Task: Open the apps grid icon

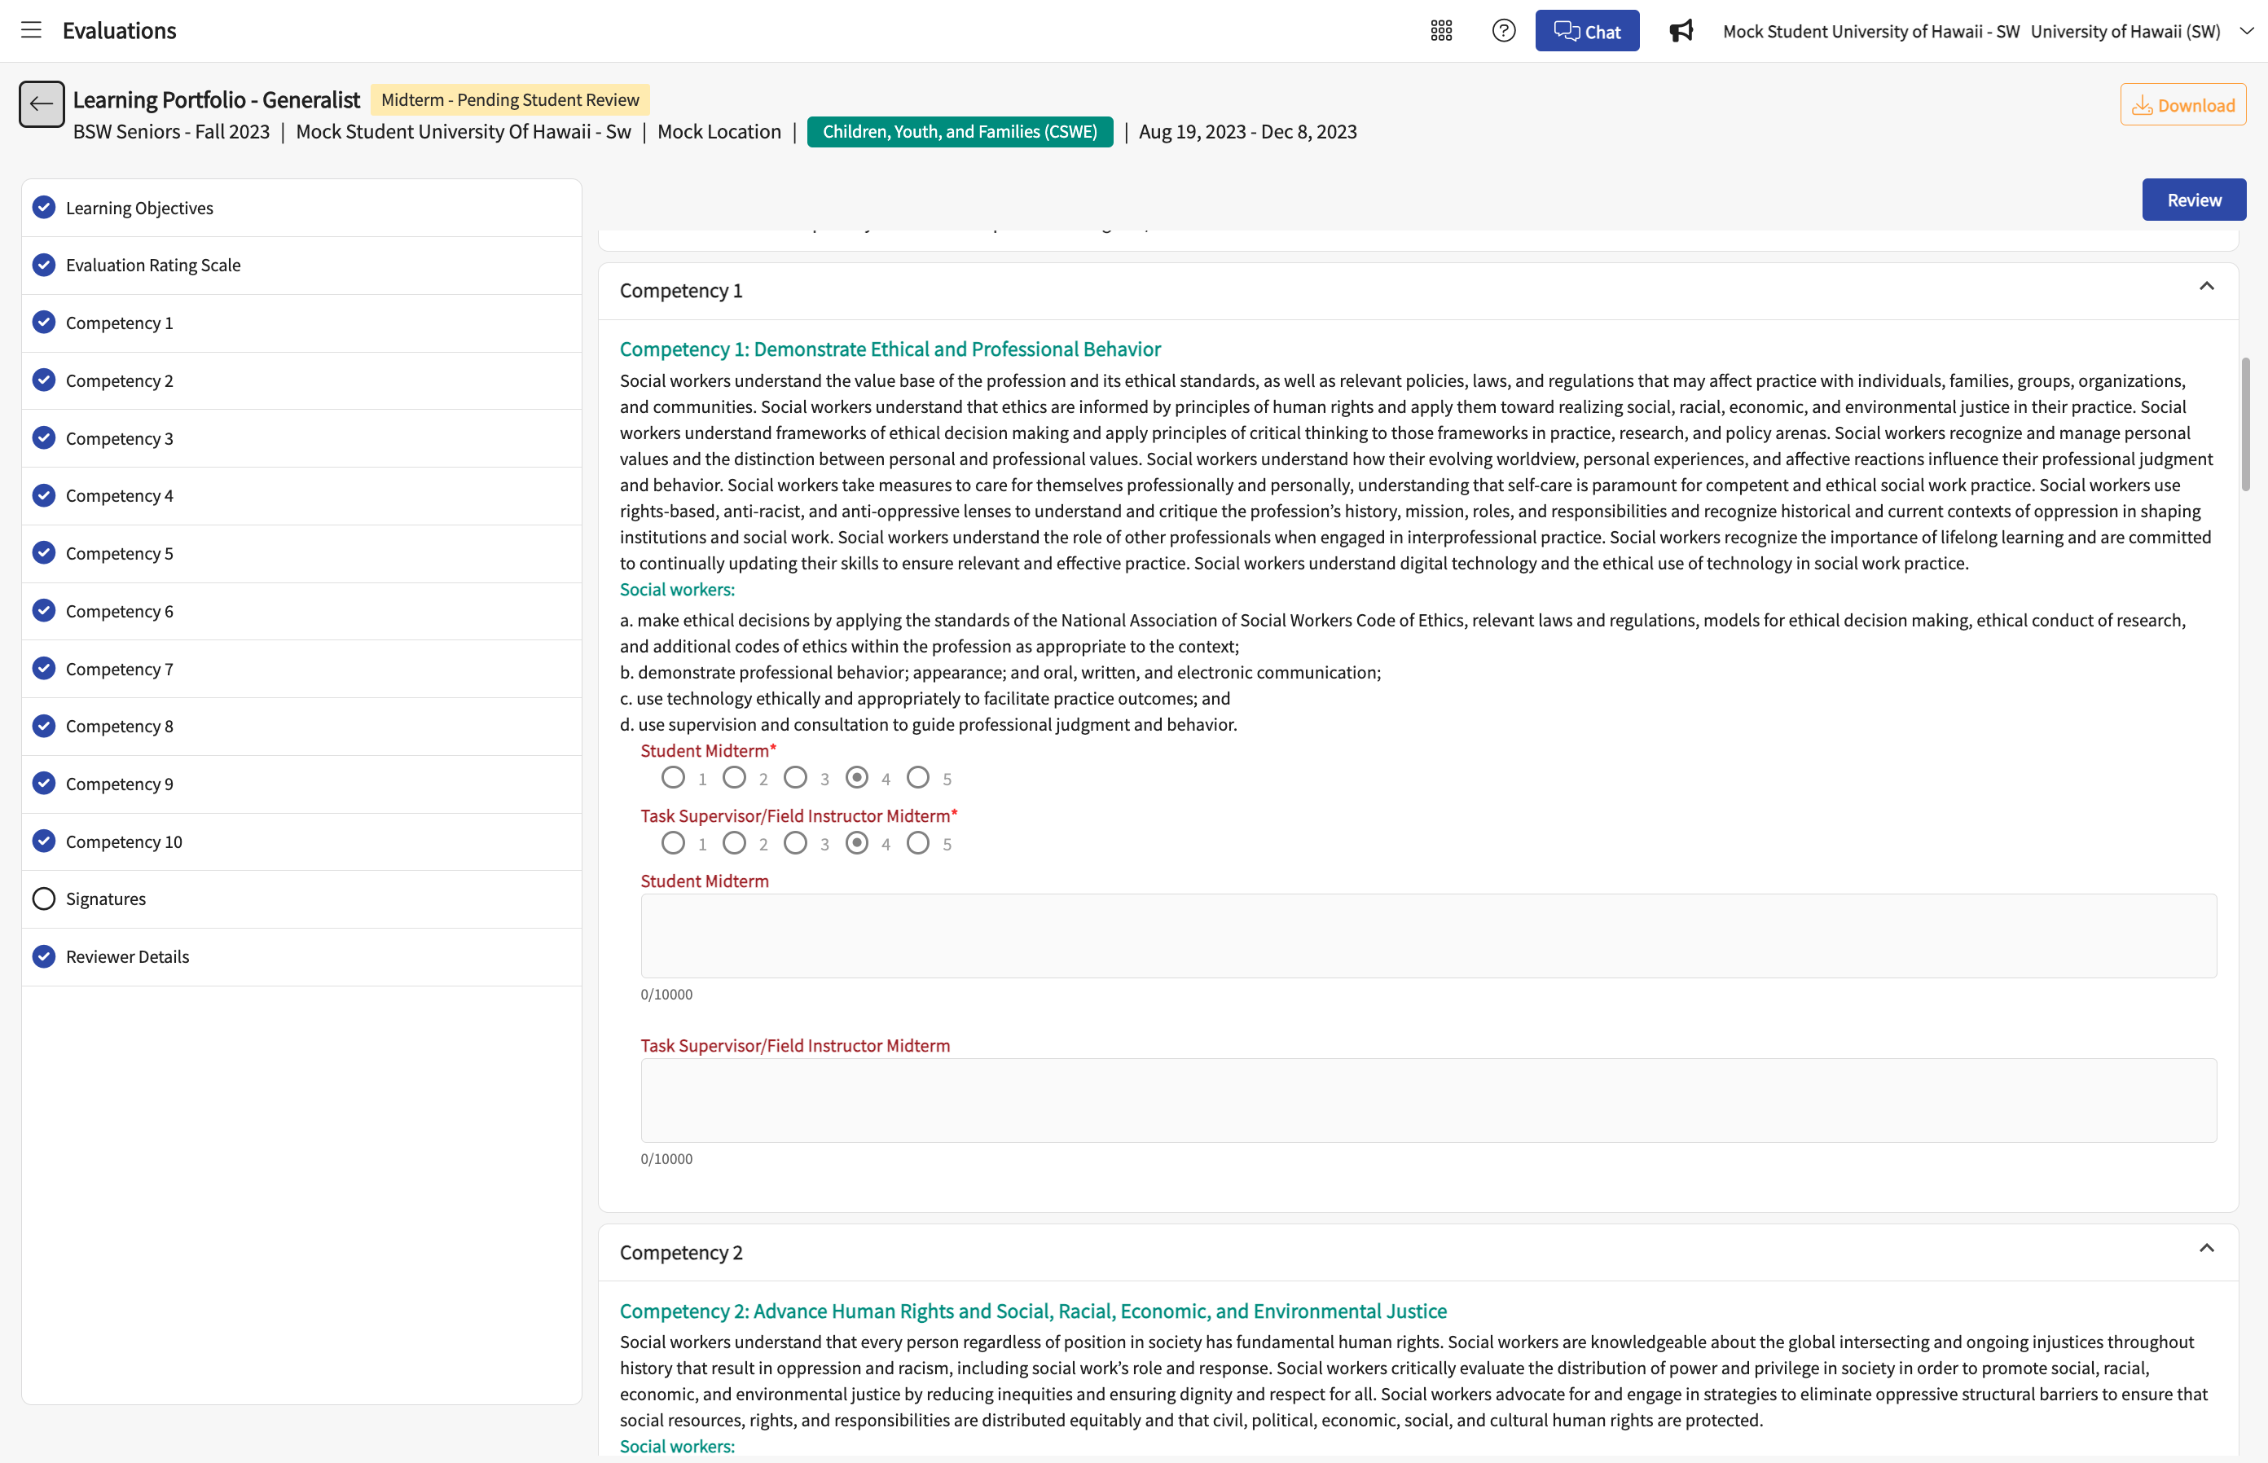Action: pos(1441,30)
